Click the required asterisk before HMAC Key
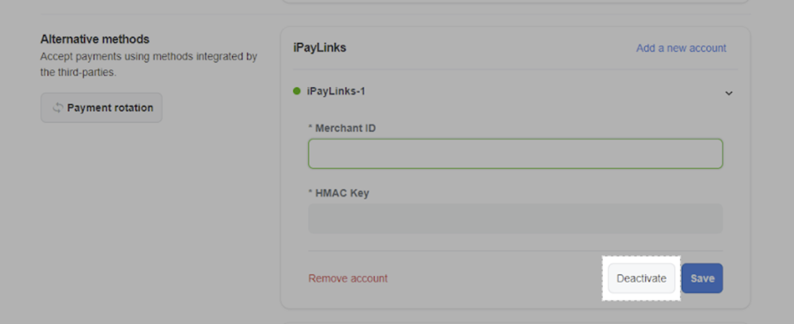 [310, 192]
